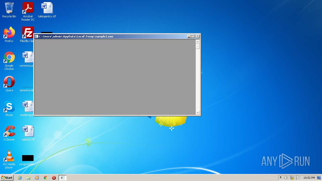Click the Start button

coord(7,178)
